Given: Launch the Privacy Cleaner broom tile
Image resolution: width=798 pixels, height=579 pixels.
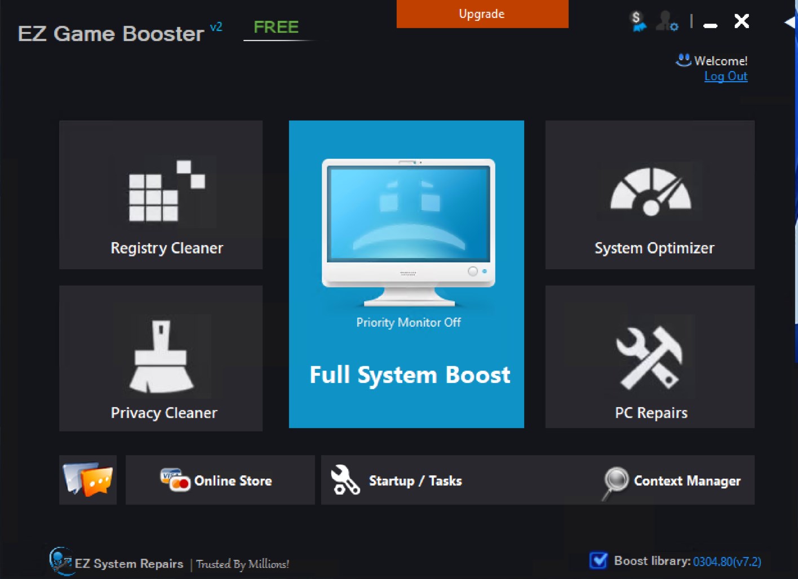Looking at the screenshot, I should (161, 358).
